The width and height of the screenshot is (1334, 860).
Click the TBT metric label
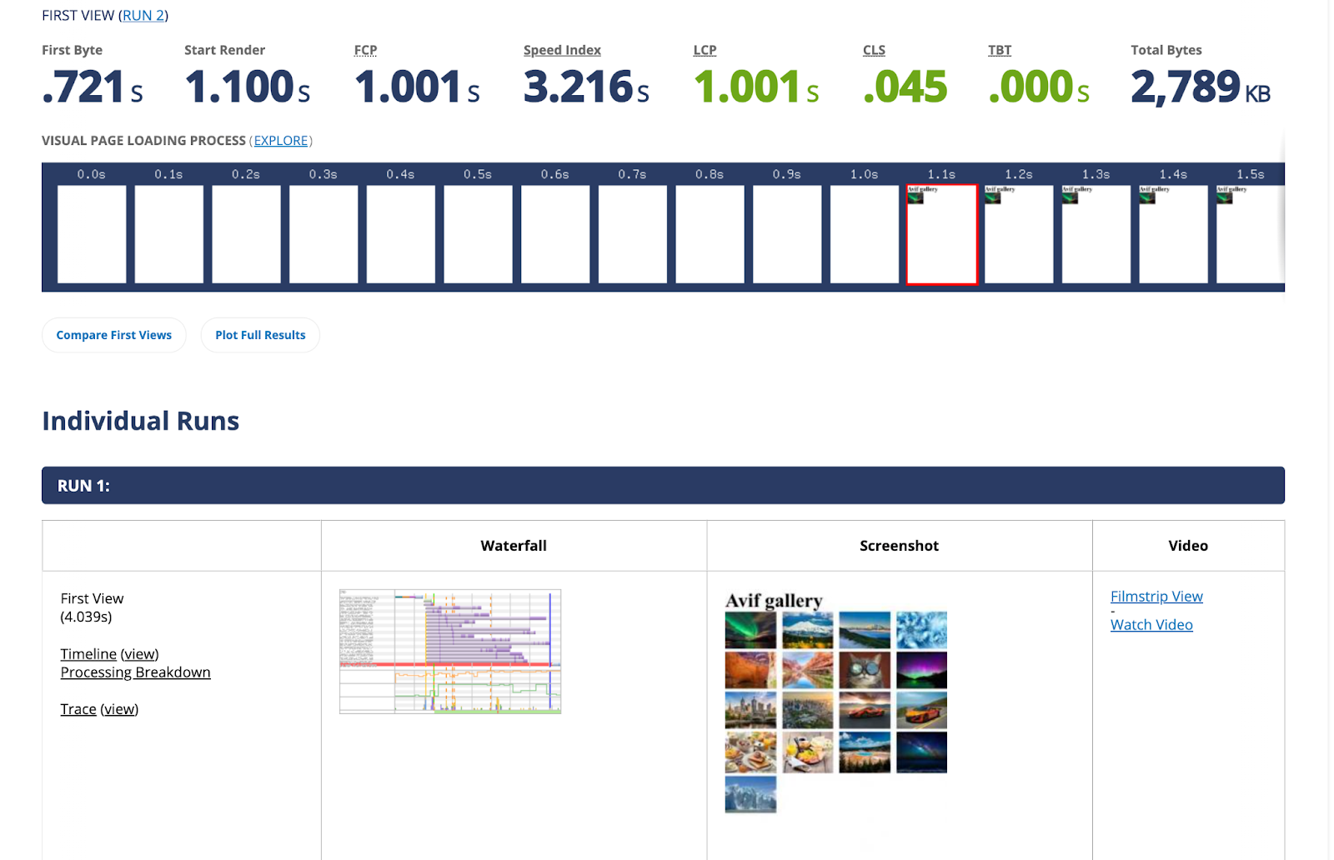[1000, 50]
